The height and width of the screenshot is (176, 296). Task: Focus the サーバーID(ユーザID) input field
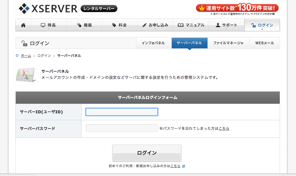122,112
